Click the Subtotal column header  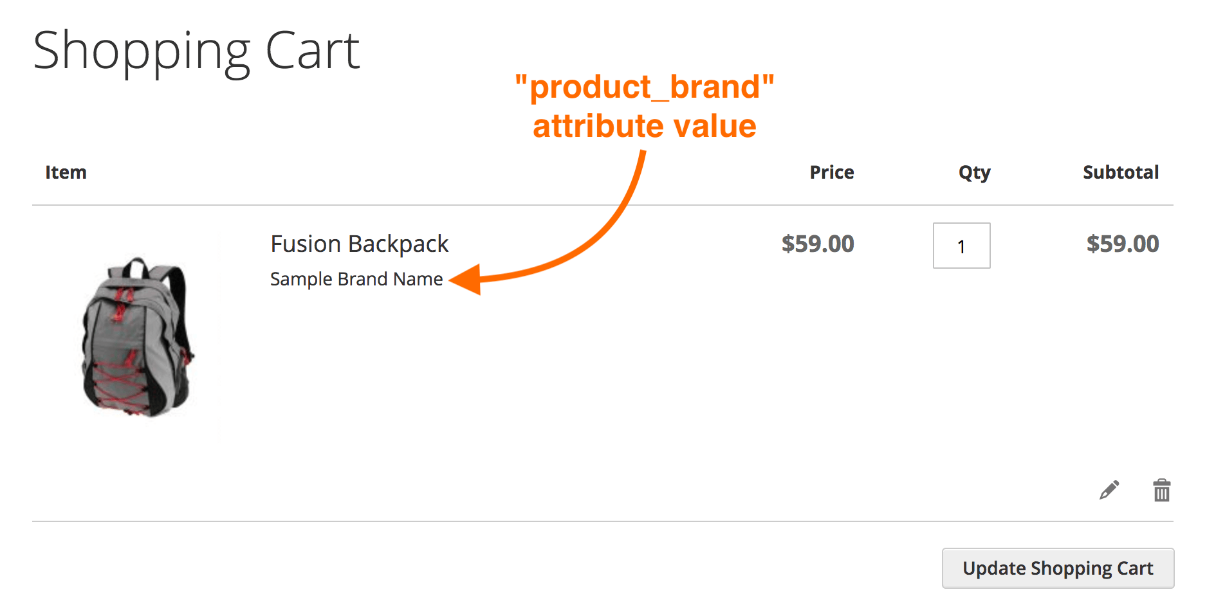click(1121, 172)
